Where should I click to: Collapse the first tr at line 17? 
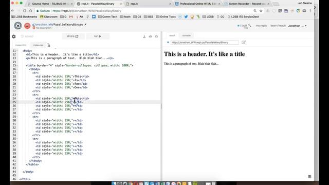click(17, 73)
